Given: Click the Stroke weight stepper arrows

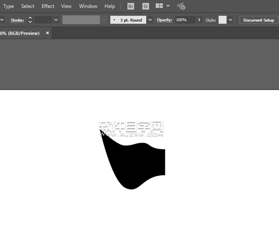Looking at the screenshot, I should click(x=30, y=20).
